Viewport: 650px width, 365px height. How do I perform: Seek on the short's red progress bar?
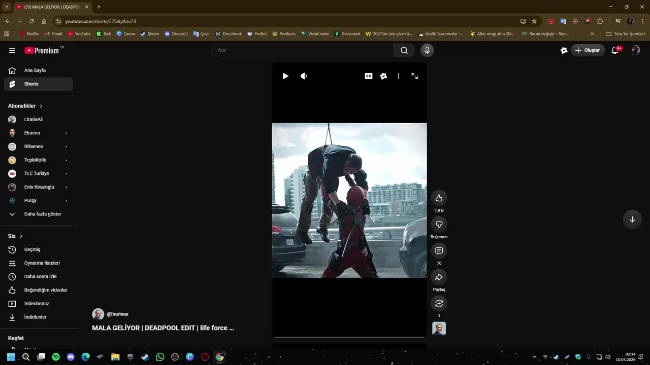tap(349, 337)
